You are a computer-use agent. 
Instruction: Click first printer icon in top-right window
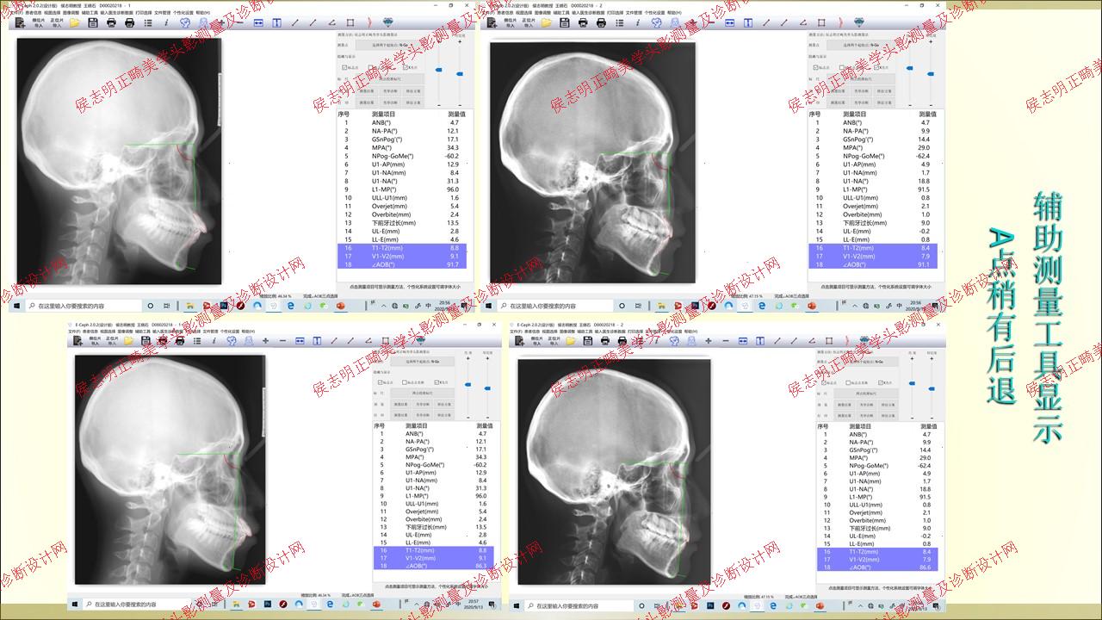coord(583,22)
